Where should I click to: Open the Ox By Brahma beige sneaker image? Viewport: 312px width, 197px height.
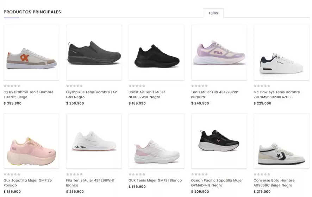(x=31, y=53)
